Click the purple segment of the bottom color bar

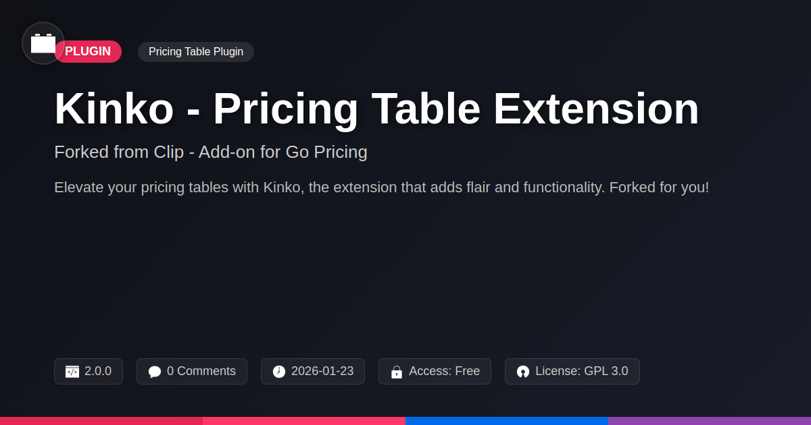pyautogui.click(x=710, y=421)
